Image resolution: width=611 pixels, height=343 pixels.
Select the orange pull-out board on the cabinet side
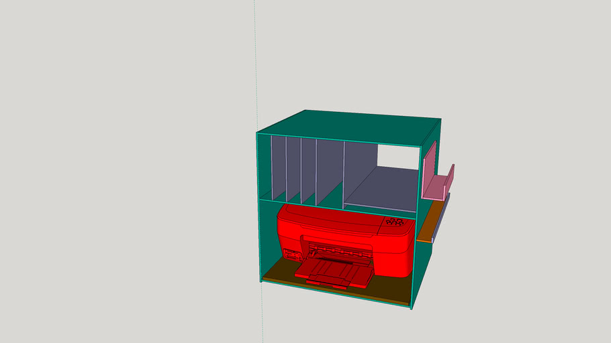429,221
